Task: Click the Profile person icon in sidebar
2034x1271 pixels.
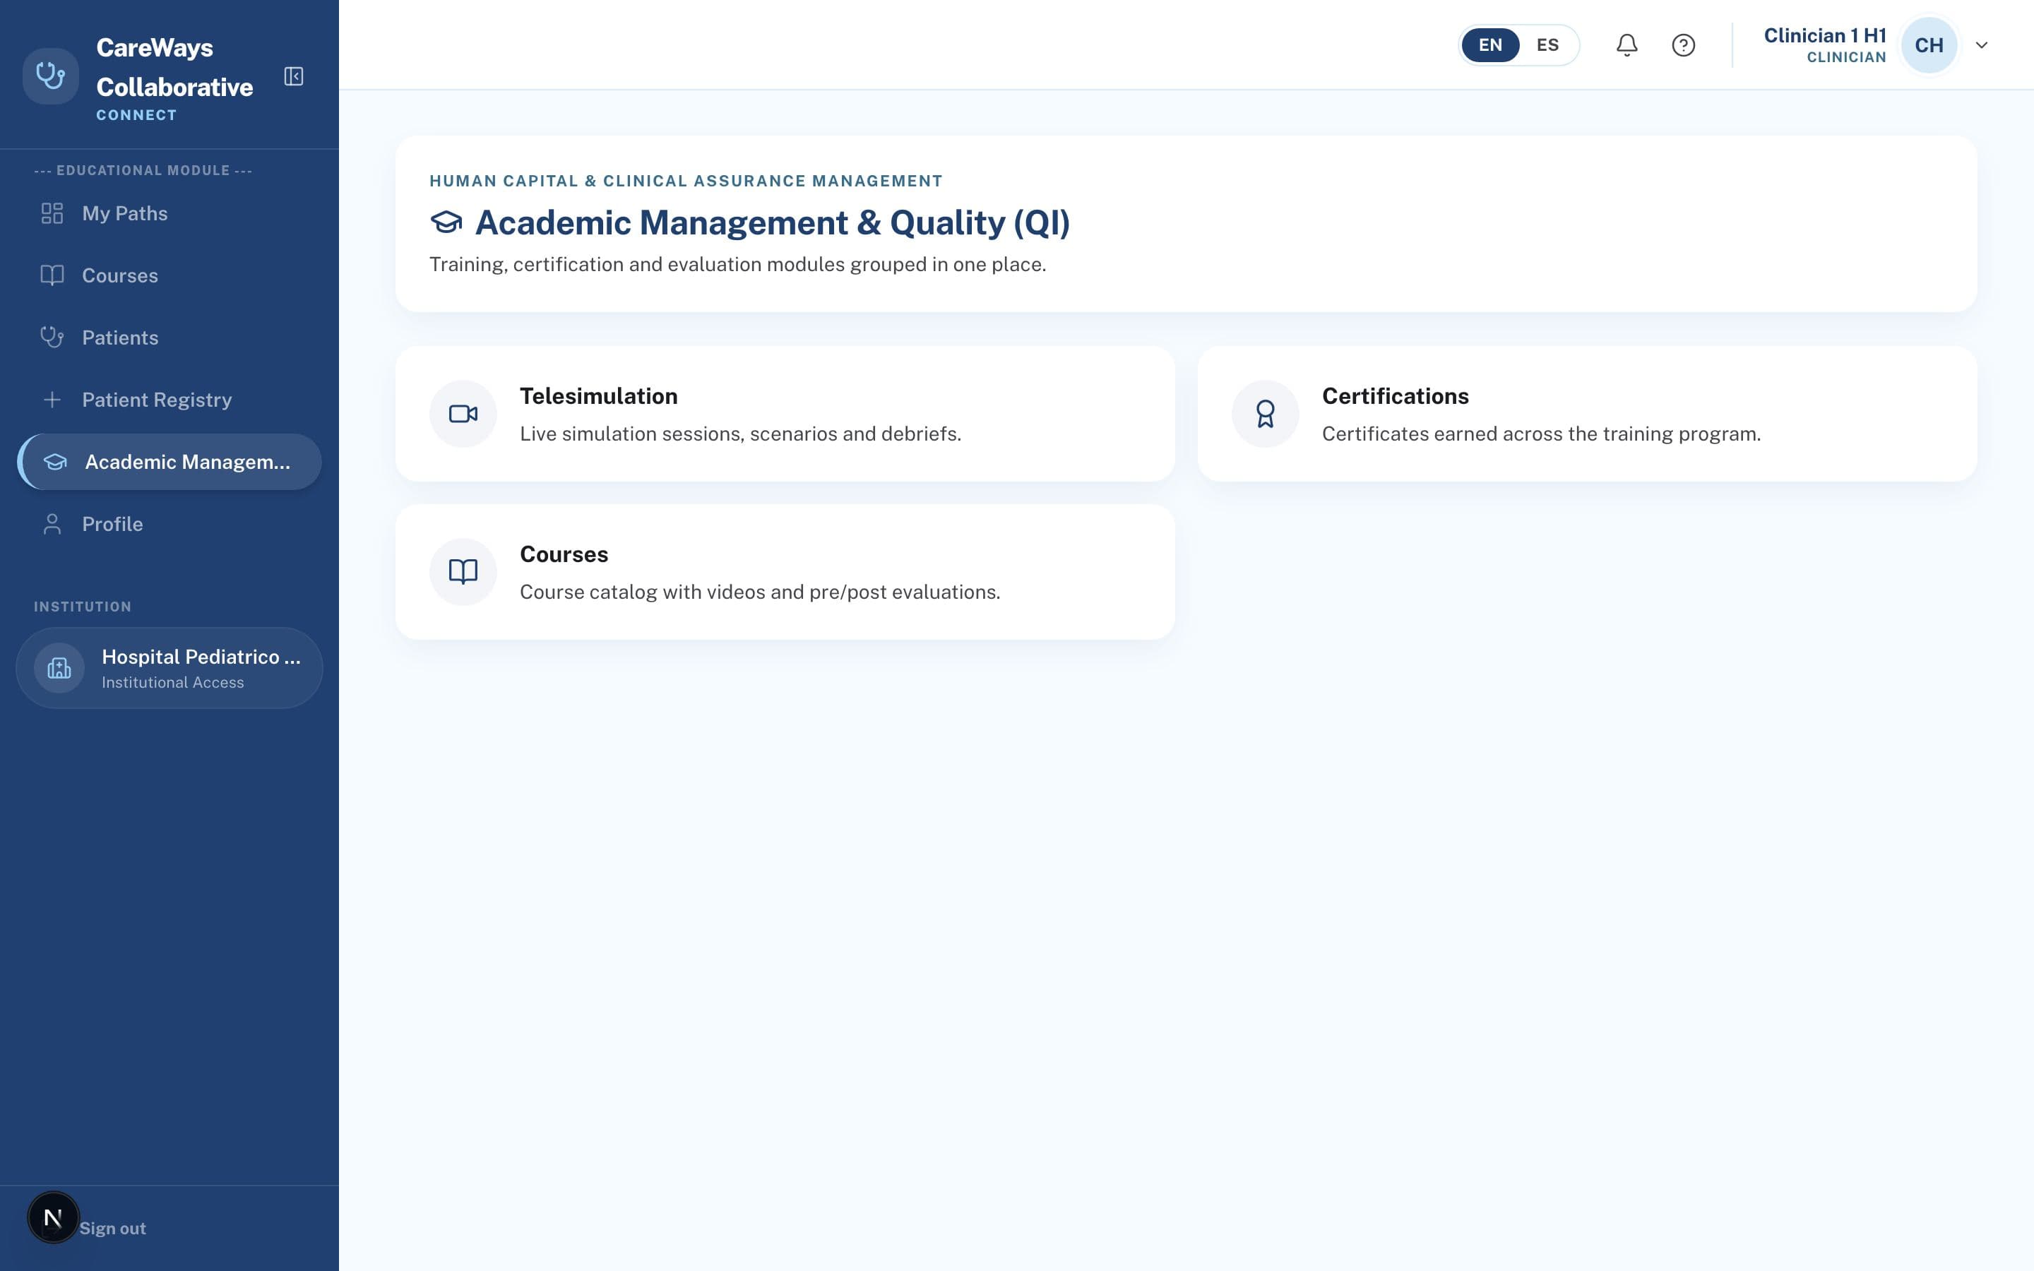Action: 52,525
